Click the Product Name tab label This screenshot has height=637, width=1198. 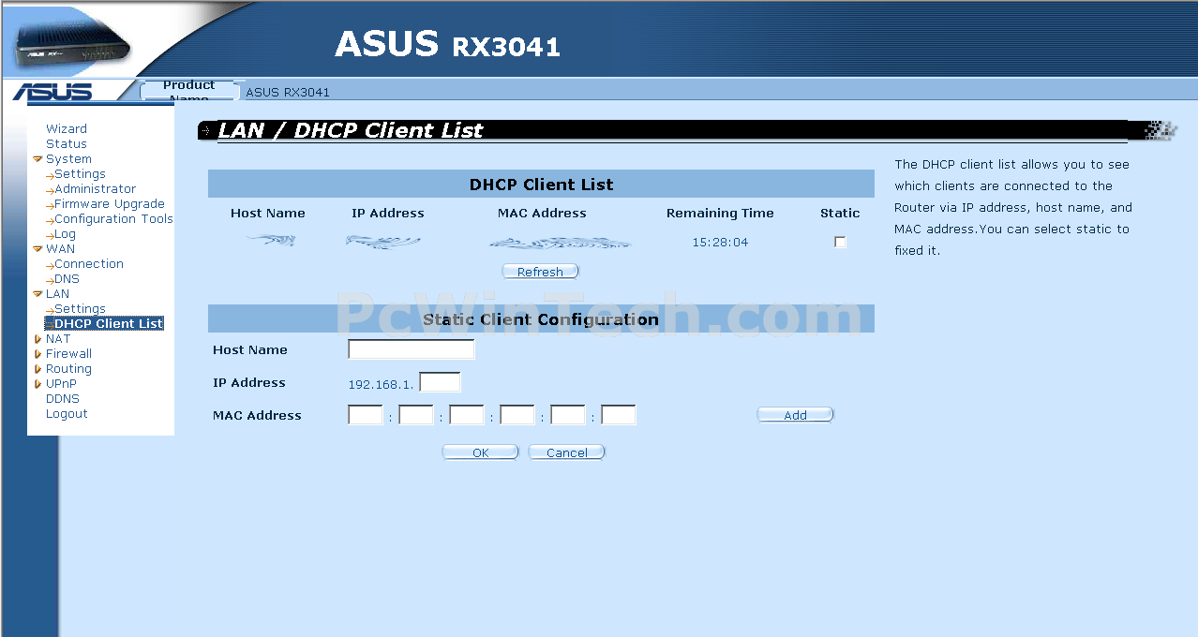189,91
